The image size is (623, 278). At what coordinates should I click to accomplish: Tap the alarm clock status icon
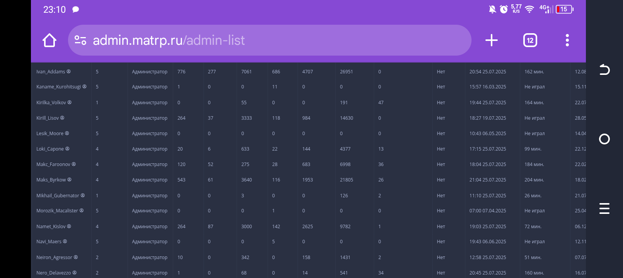pos(504,9)
